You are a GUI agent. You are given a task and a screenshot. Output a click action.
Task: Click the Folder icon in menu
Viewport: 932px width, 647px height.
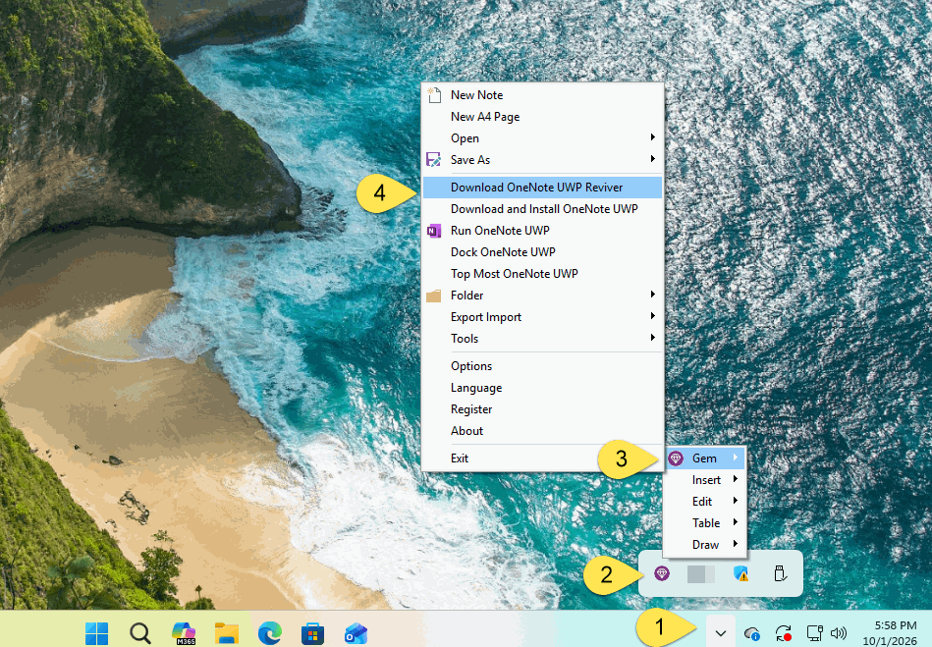434,296
